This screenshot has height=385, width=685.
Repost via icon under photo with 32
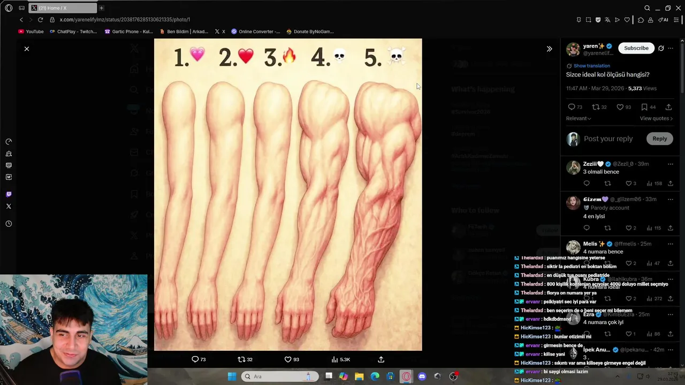point(245,359)
